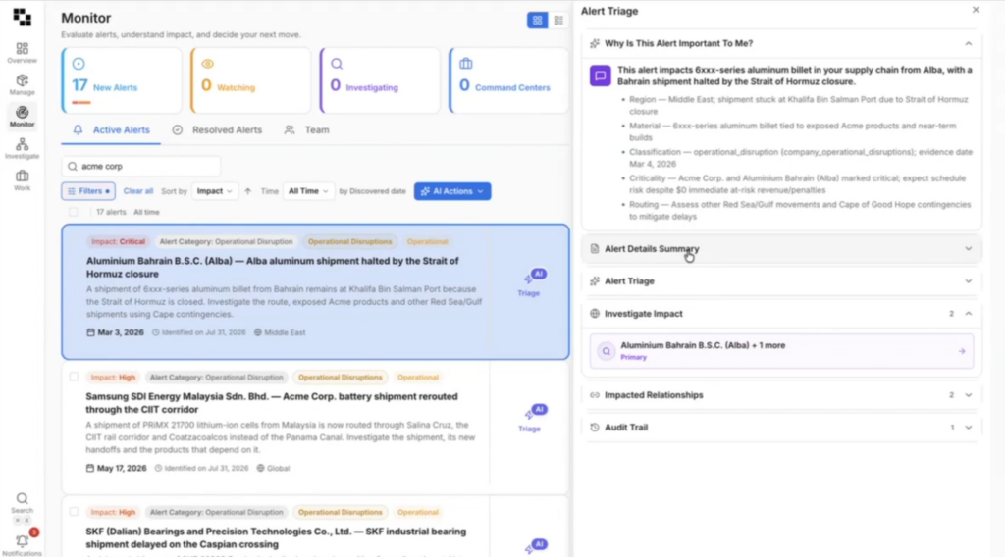Open the Alba shipment halted alert title
This screenshot has height=557, width=1005.
[x=273, y=267]
